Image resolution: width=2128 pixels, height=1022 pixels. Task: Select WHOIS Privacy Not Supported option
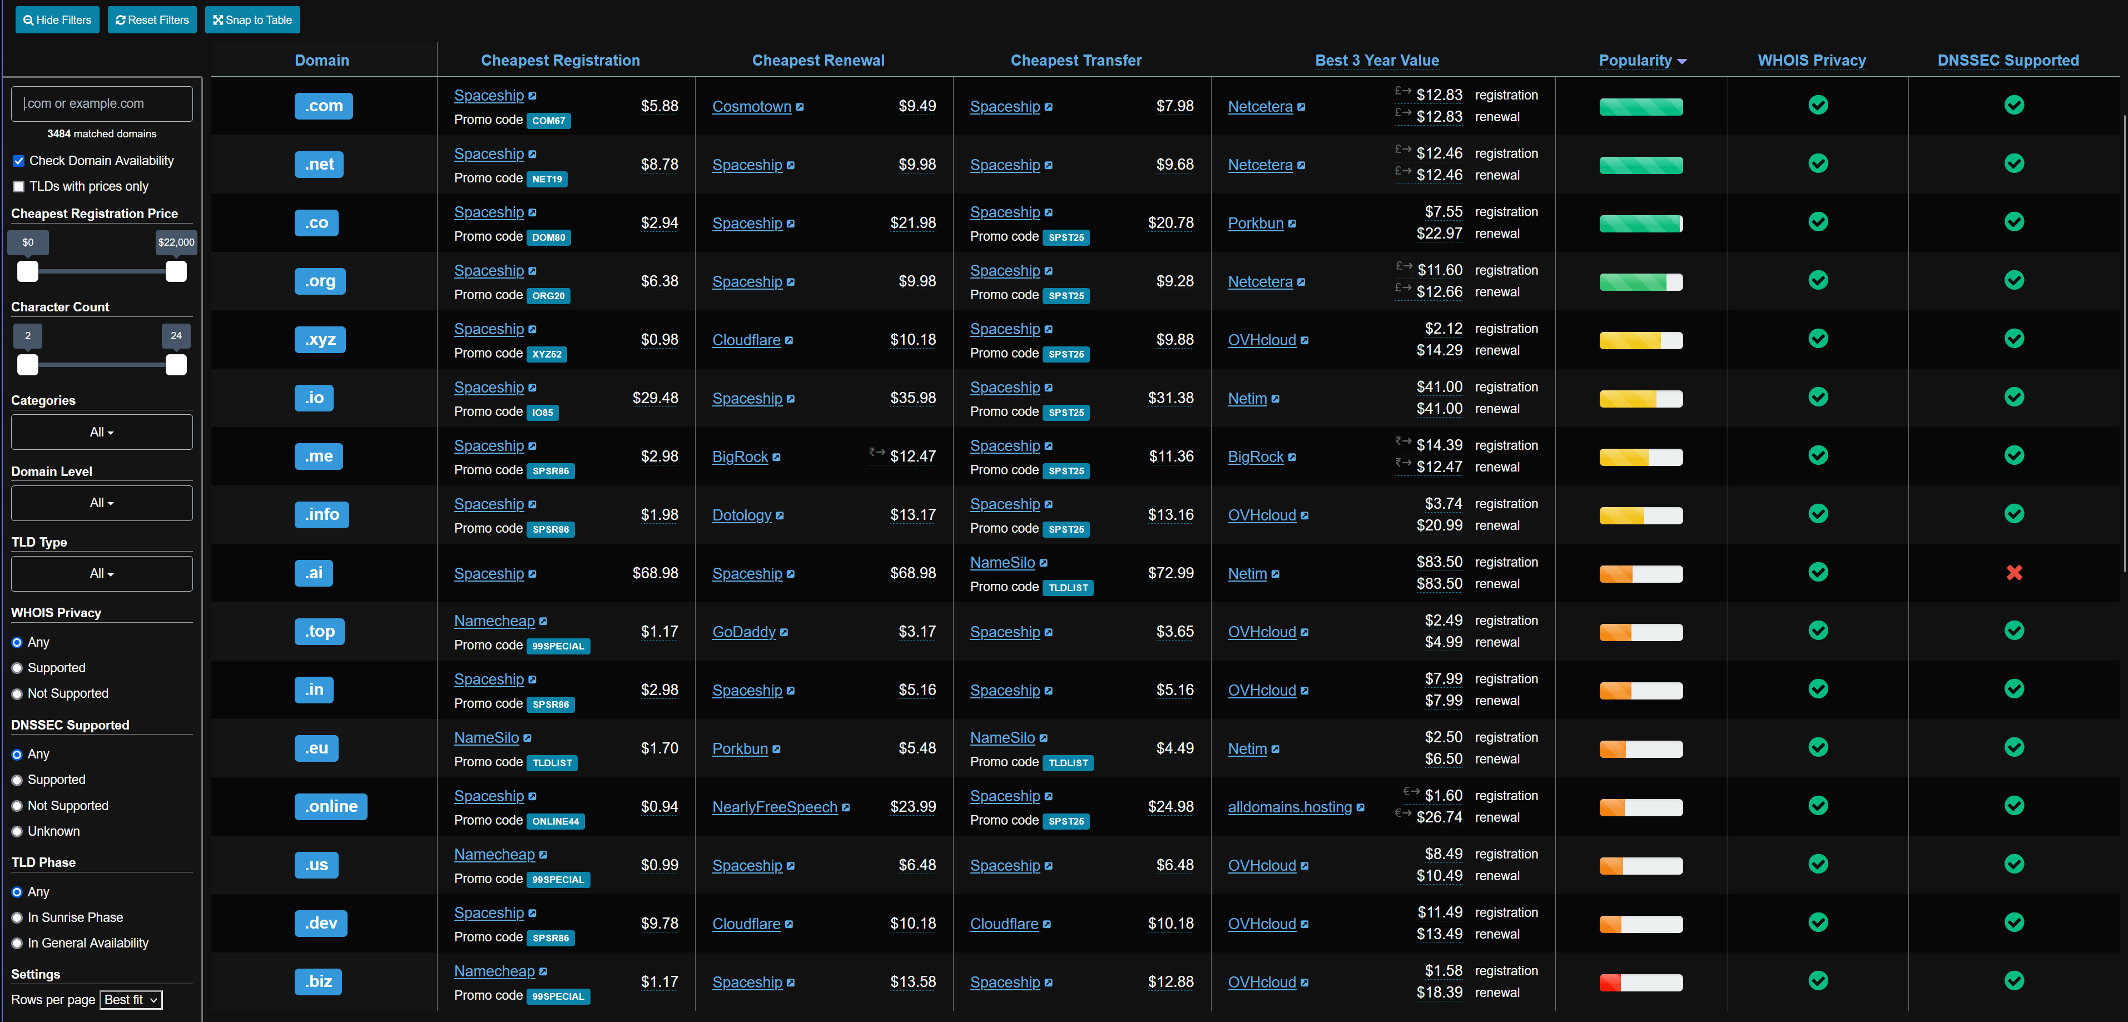tap(17, 694)
